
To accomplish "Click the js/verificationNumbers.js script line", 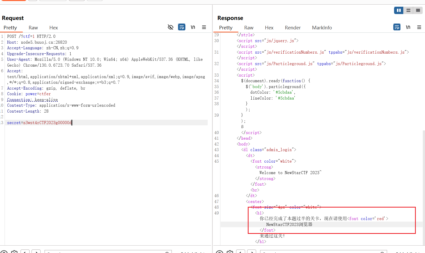I will tap(323, 52).
